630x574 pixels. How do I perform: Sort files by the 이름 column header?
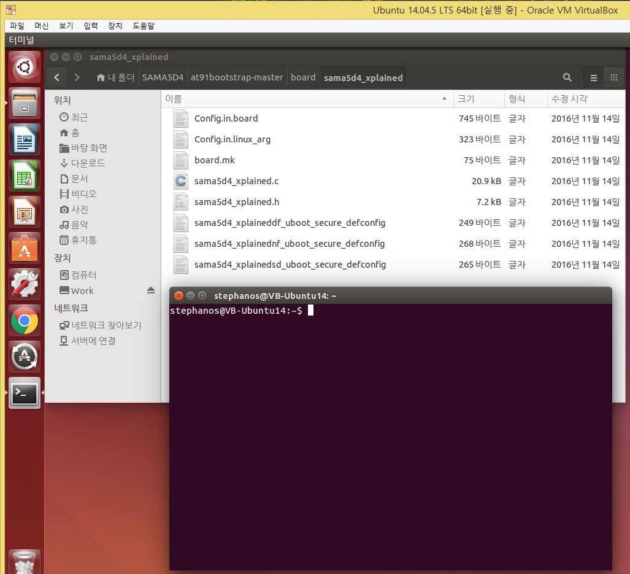pos(174,99)
